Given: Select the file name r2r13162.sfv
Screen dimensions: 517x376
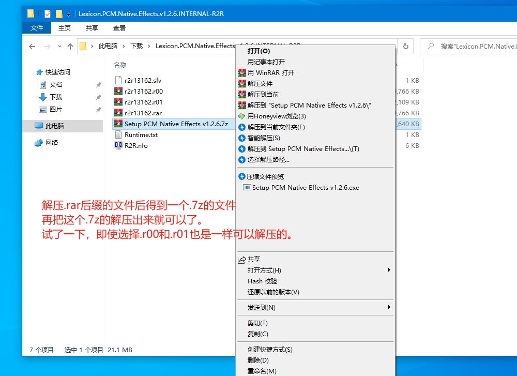Looking at the screenshot, I should click(143, 80).
